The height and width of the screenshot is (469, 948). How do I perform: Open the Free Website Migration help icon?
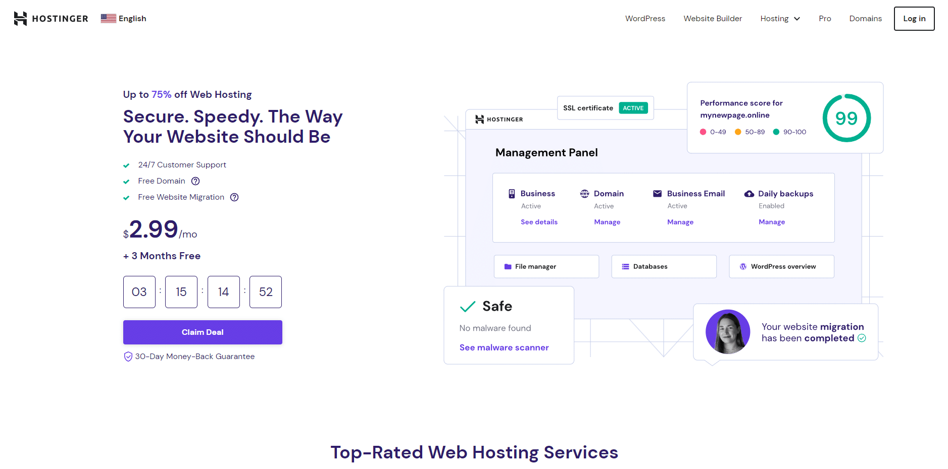click(234, 197)
